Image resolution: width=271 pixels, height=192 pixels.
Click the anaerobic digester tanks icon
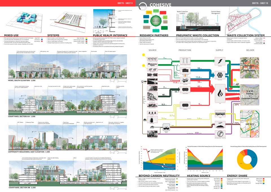tap(166, 128)
